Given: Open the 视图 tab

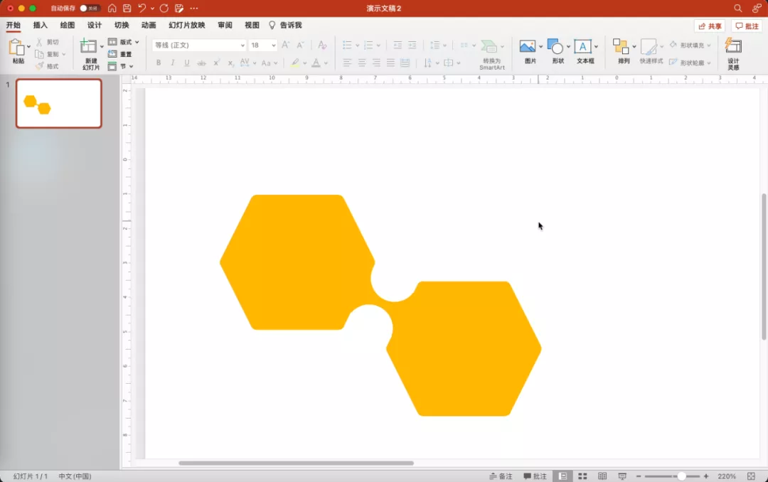Looking at the screenshot, I should pyautogui.click(x=252, y=25).
